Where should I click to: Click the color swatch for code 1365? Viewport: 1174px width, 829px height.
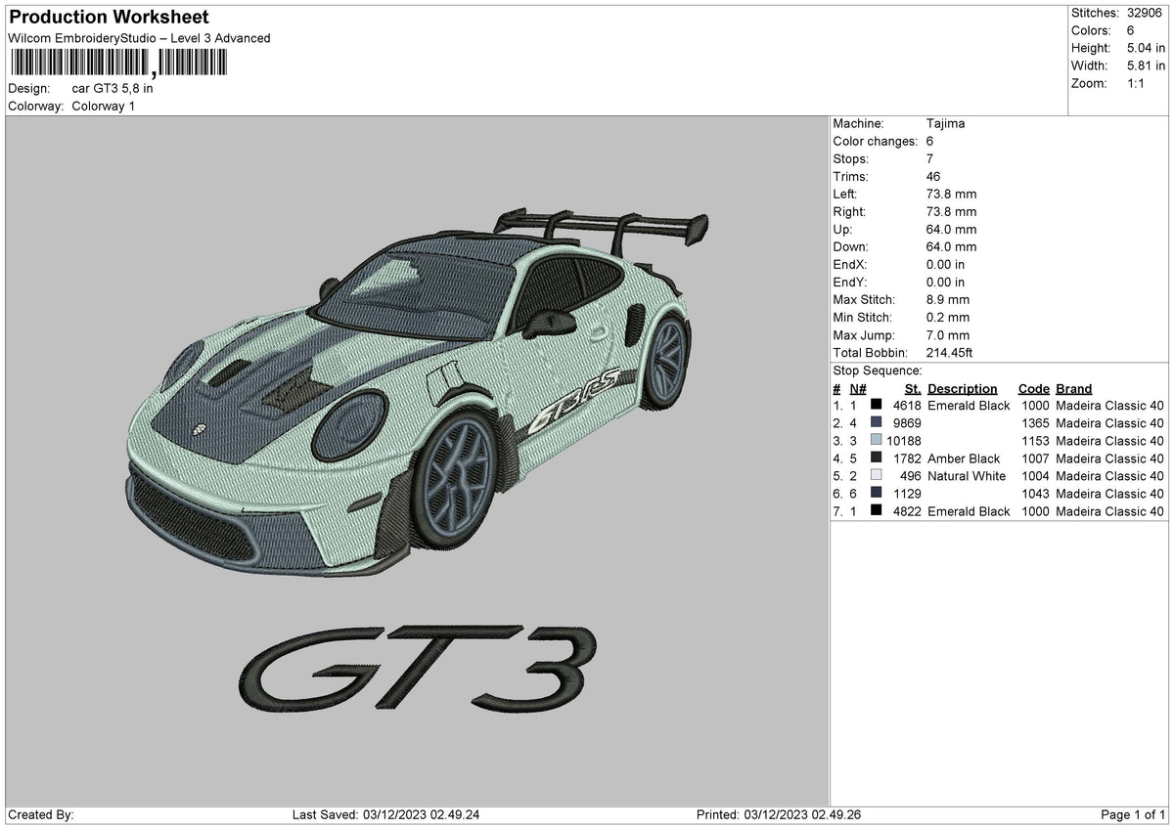click(x=876, y=423)
